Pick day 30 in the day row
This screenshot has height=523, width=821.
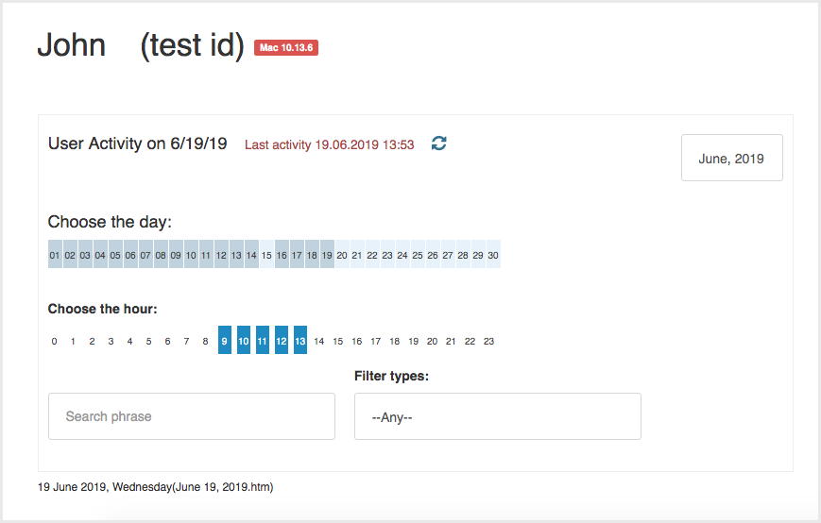point(493,254)
